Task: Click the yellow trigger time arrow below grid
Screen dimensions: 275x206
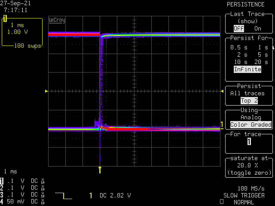Action: tap(100, 170)
